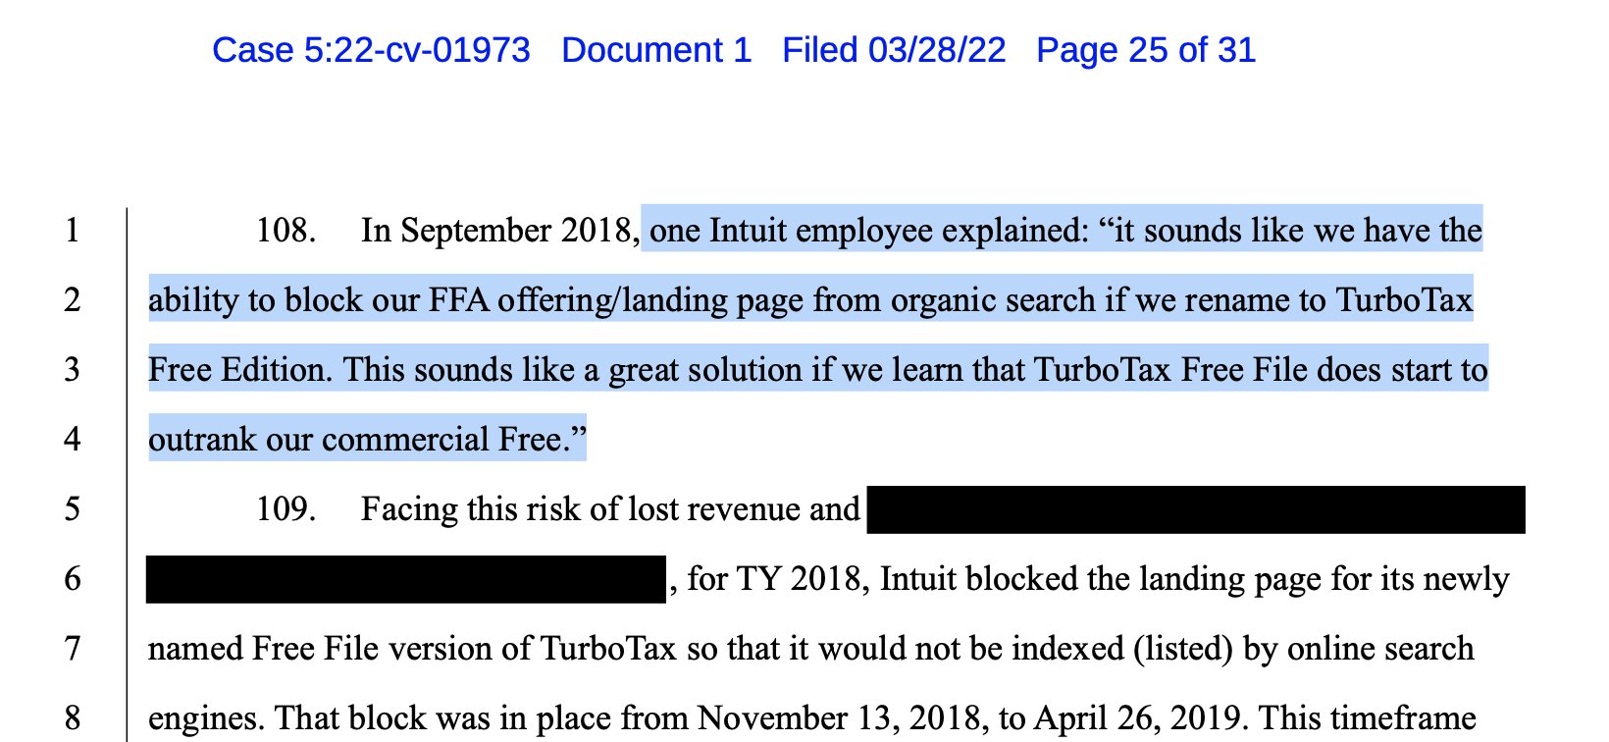This screenshot has width=1609, height=742.
Task: Click the date "April 26, 2019."
Action: tap(1141, 718)
